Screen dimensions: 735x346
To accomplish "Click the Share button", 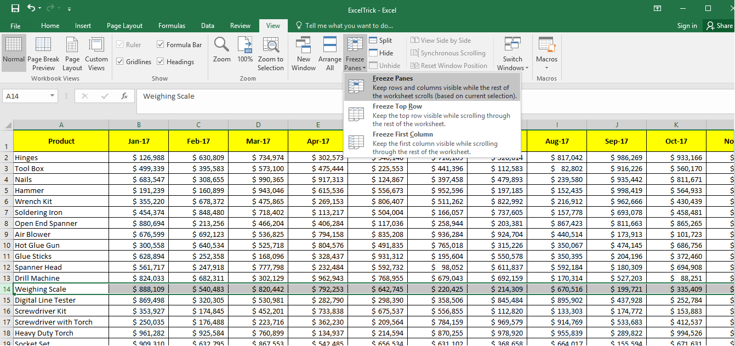I will click(719, 25).
